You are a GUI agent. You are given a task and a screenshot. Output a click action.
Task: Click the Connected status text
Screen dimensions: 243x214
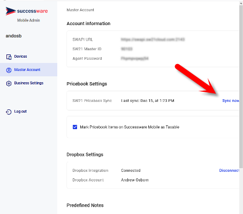131,170
